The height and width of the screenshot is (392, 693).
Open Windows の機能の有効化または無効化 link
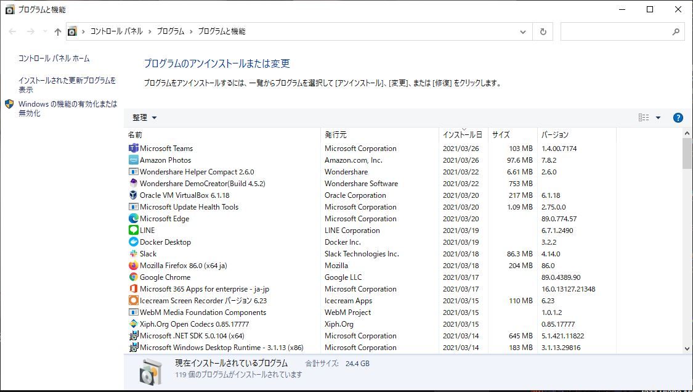point(68,108)
